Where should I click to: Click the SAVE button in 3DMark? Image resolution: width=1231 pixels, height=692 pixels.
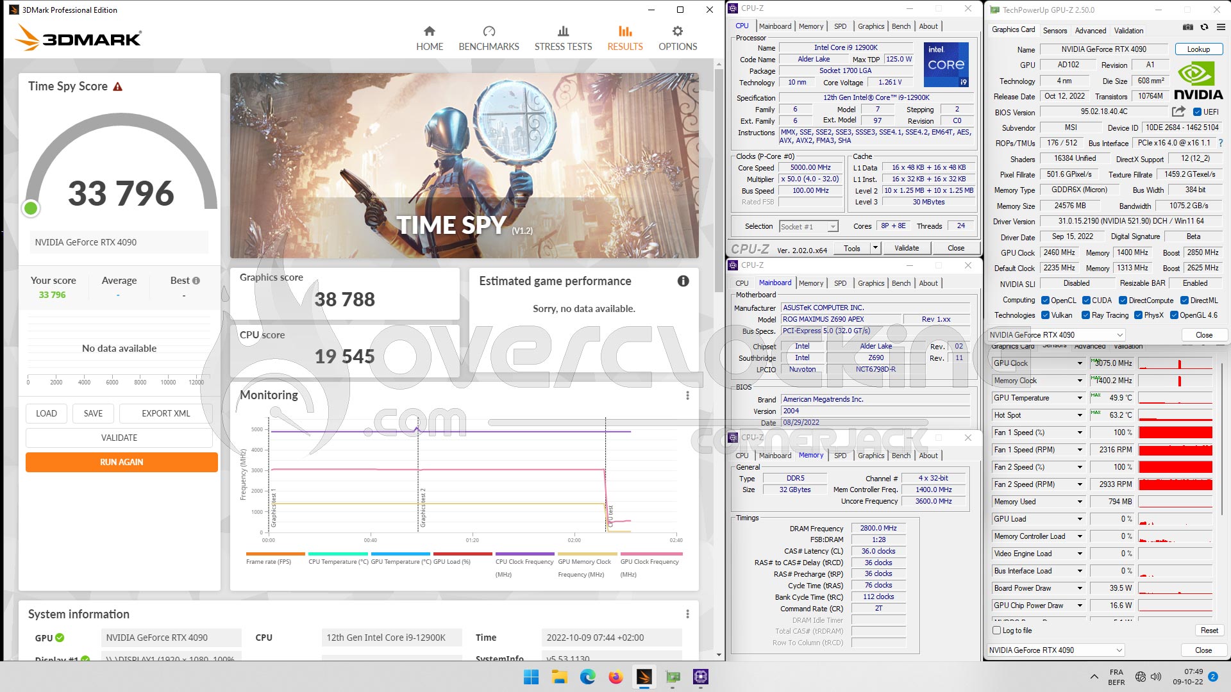93,413
